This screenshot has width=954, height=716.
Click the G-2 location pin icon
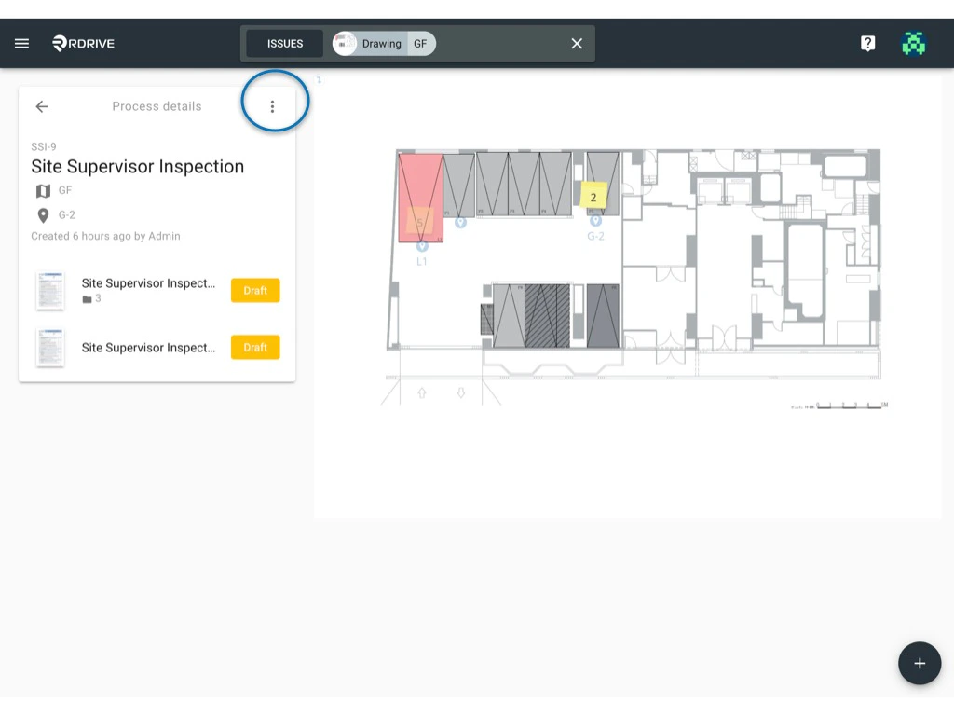pos(43,215)
